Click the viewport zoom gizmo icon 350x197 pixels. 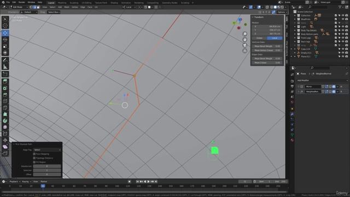coord(245,34)
